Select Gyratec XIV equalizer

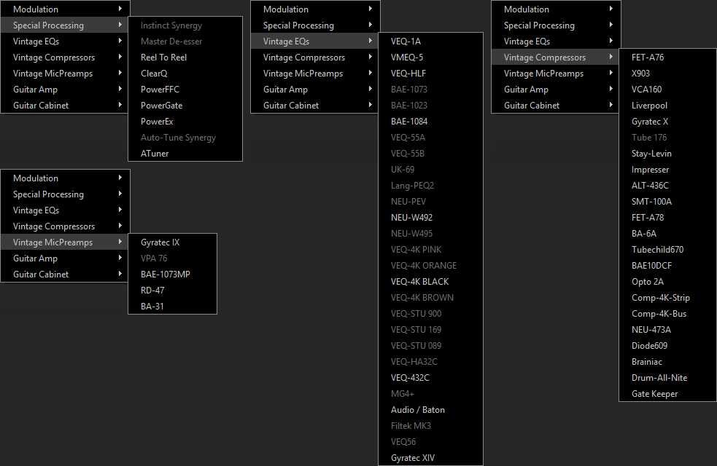(x=431, y=458)
